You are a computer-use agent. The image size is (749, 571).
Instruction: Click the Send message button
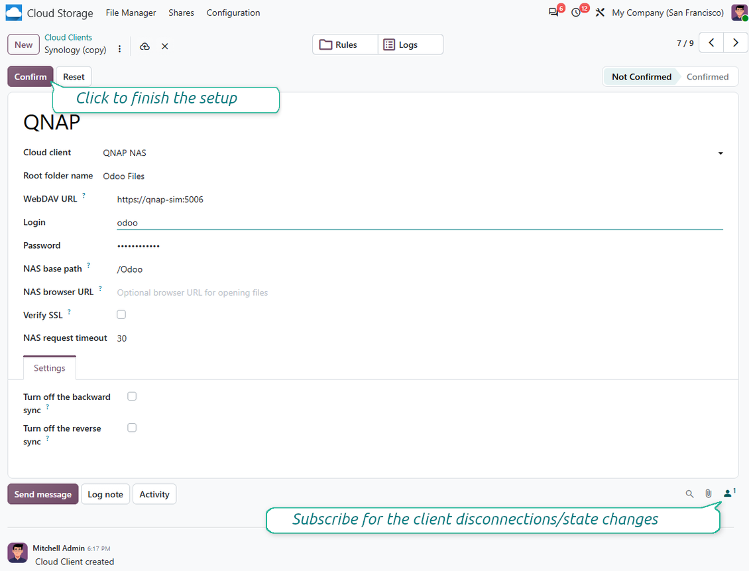(43, 494)
